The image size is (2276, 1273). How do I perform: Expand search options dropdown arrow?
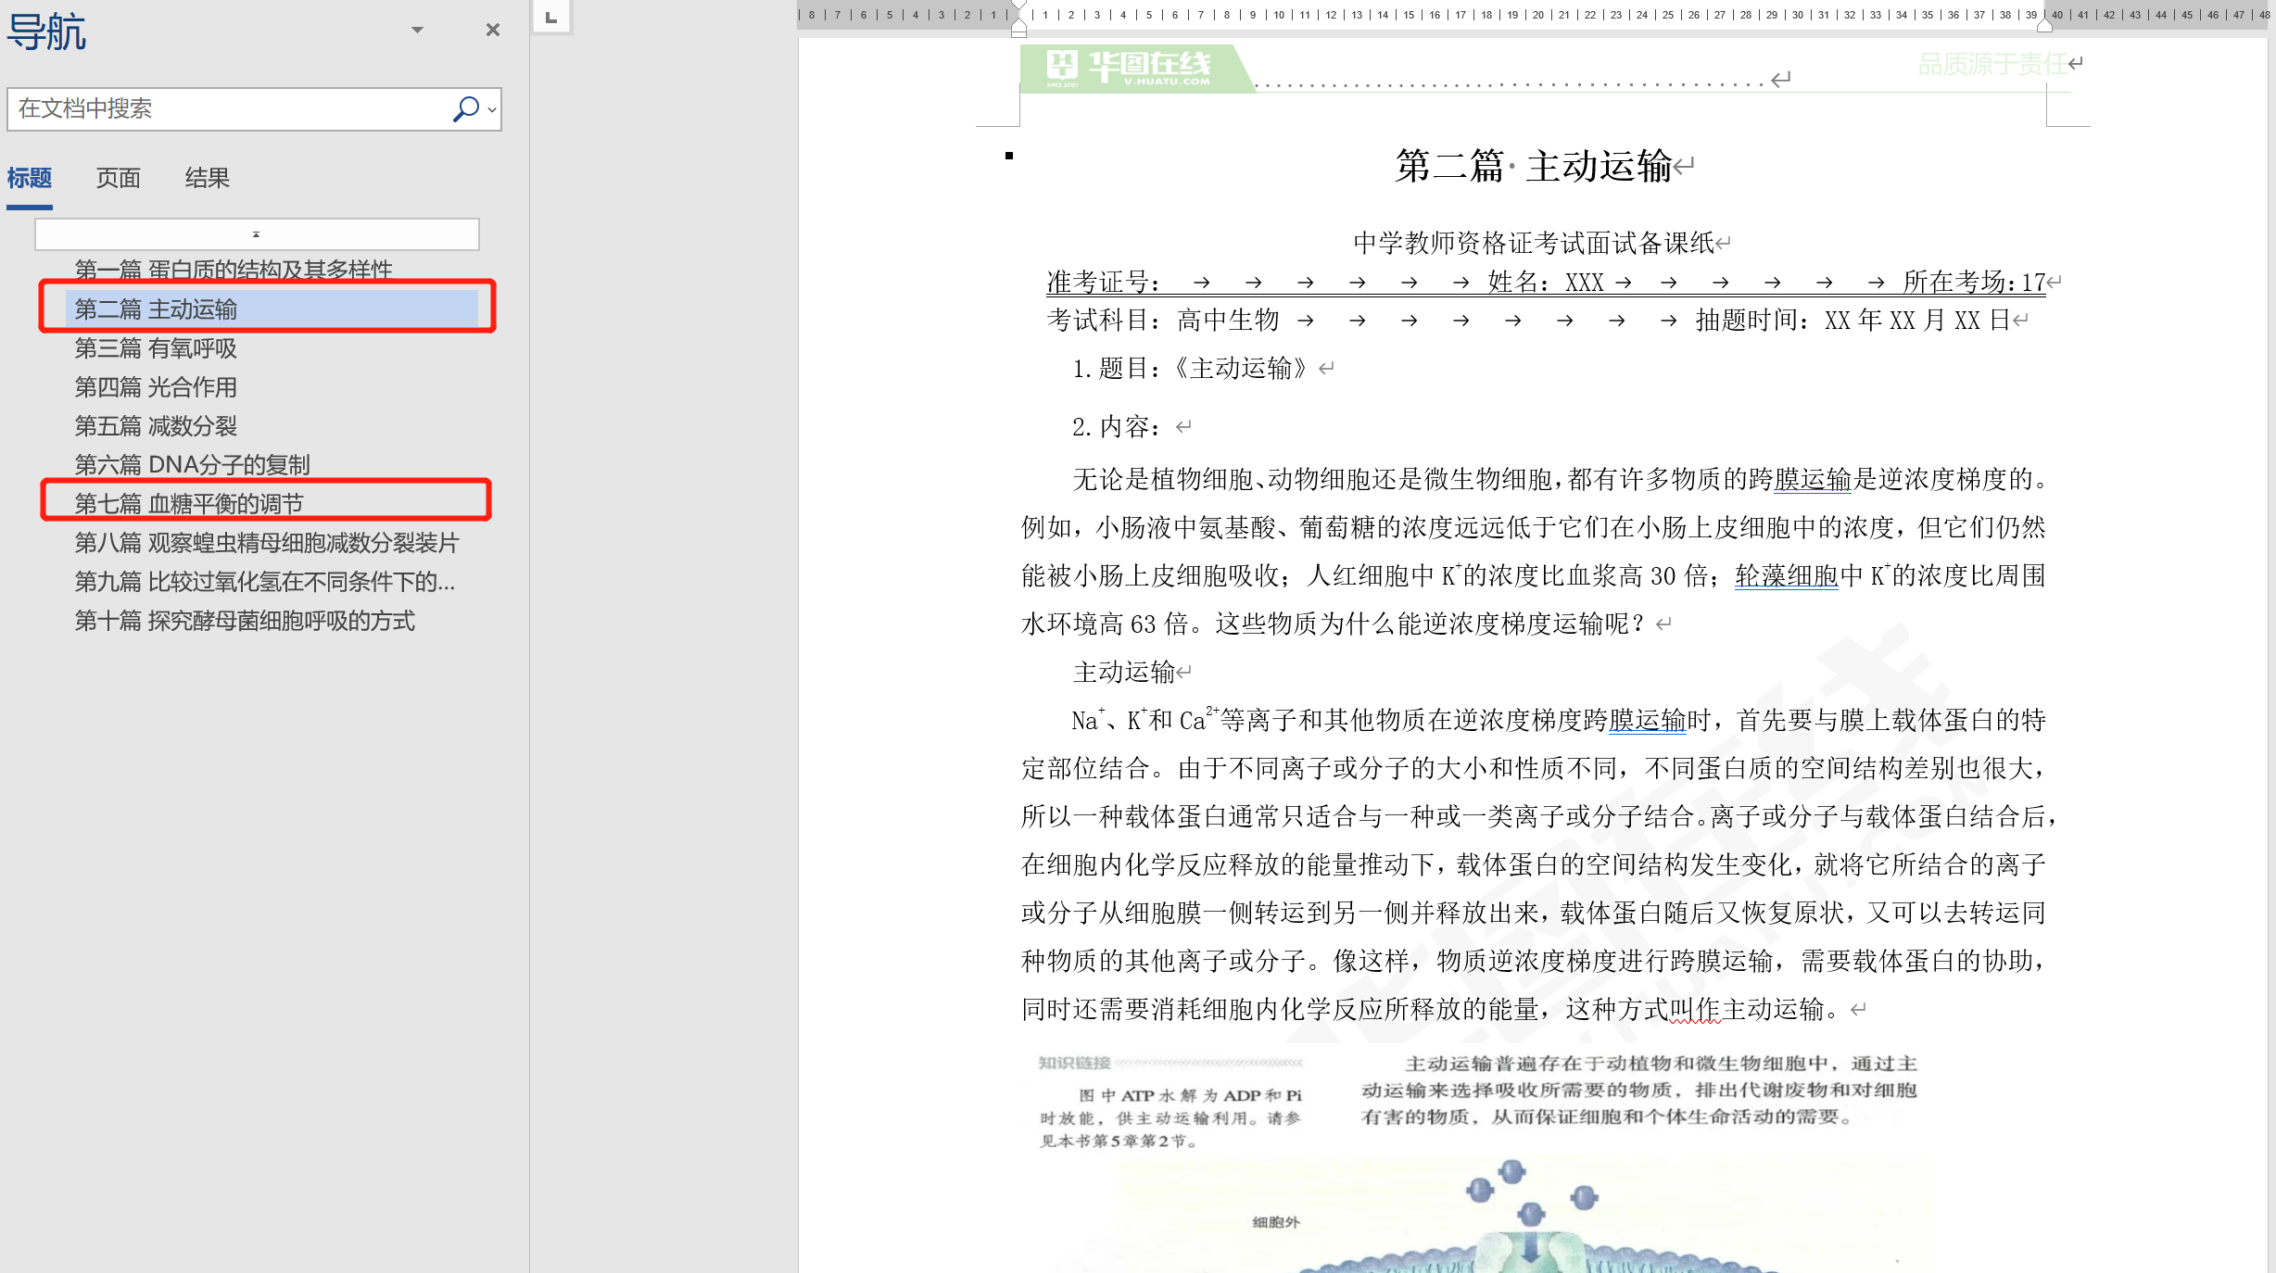click(x=492, y=109)
